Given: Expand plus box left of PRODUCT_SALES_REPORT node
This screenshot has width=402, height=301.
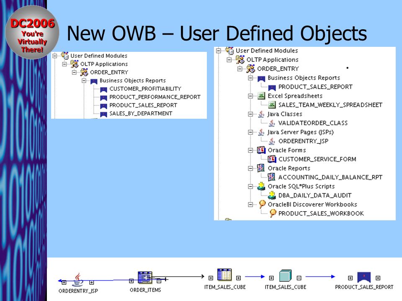Looking at the screenshot, I should (350, 278).
